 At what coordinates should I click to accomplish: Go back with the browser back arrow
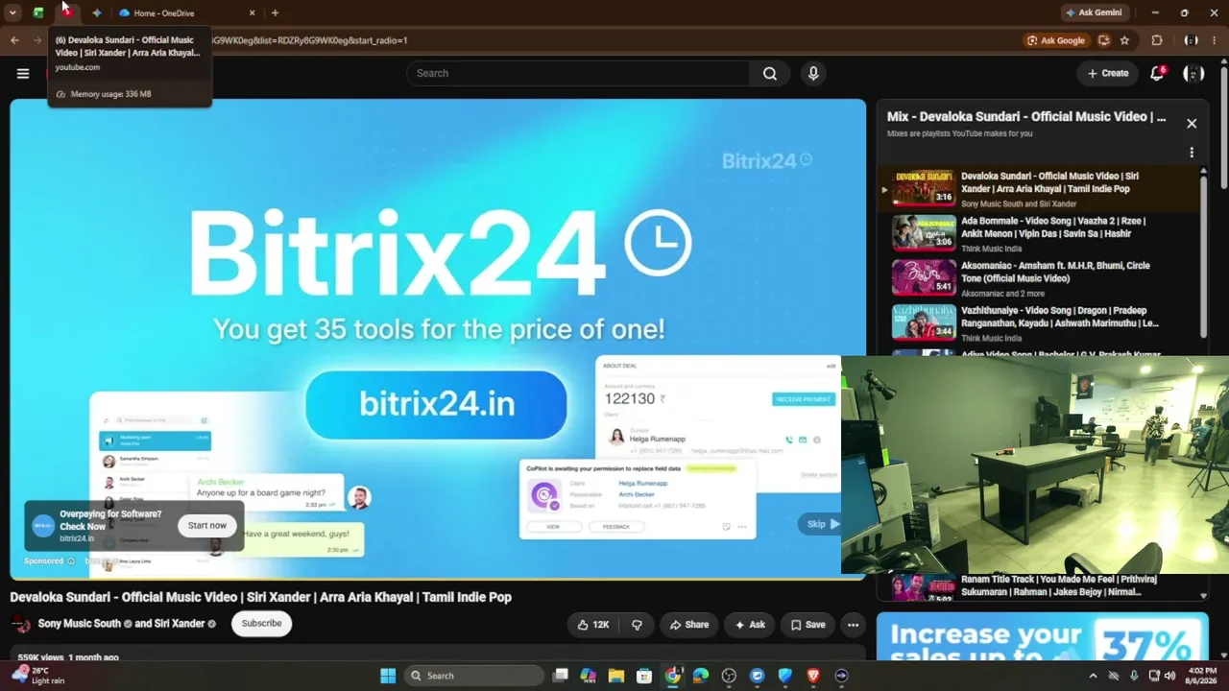point(14,40)
